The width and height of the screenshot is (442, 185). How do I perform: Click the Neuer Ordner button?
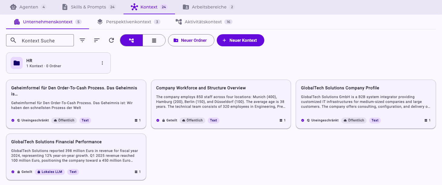191,40
